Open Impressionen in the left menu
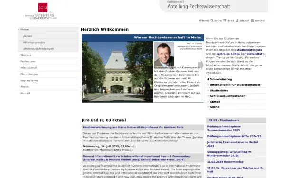This screenshot has width=285, height=178. coord(29,81)
